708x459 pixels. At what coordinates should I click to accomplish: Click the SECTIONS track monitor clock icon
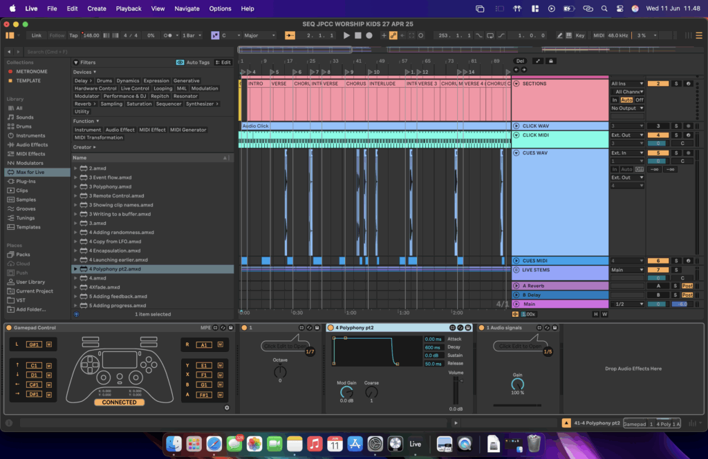pos(688,84)
